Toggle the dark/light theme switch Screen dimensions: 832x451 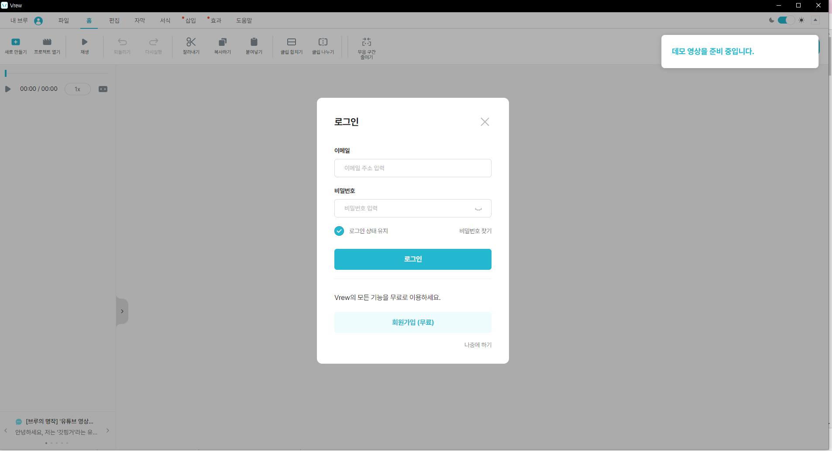(786, 20)
